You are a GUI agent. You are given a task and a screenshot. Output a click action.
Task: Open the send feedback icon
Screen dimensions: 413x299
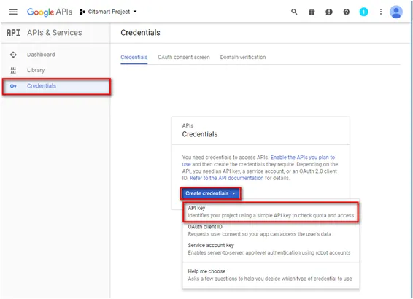click(328, 12)
